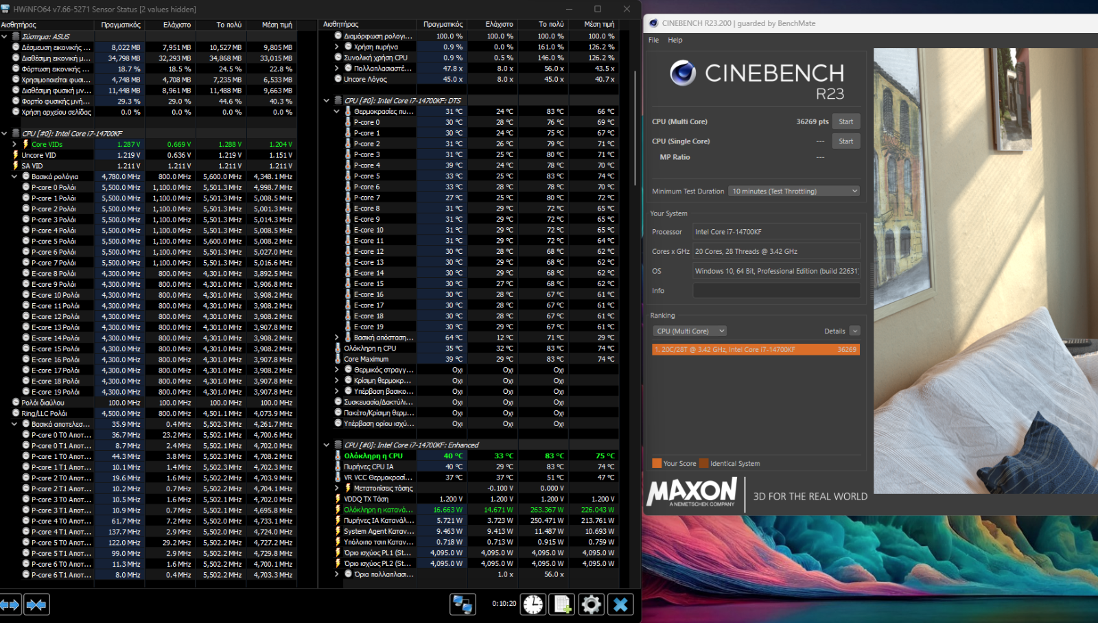1098x623 pixels.
Task: Click the E-core 19 thermometer icon
Action: point(348,327)
